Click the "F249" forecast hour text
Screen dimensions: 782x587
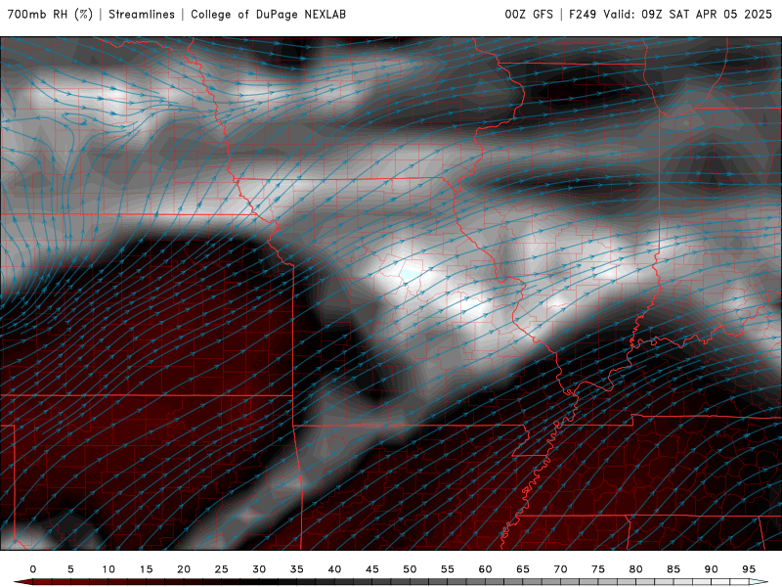tap(583, 14)
